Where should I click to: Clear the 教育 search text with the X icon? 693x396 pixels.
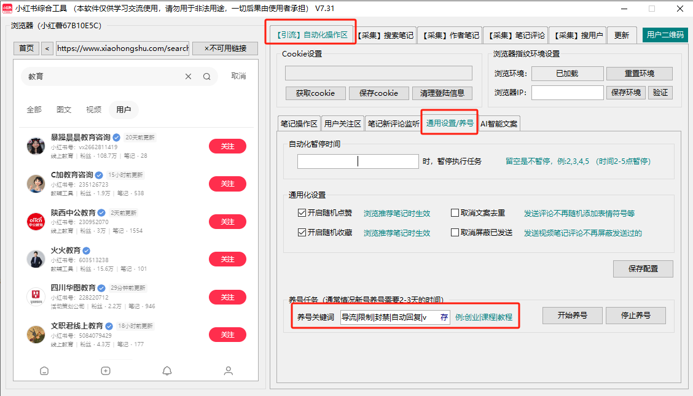[x=189, y=77]
